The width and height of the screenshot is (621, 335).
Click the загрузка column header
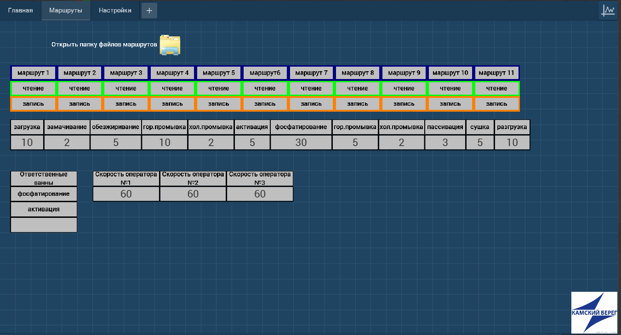point(27,127)
